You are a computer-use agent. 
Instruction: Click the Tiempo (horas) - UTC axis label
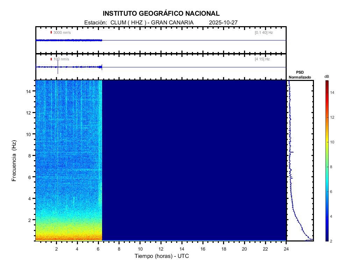(162, 256)
